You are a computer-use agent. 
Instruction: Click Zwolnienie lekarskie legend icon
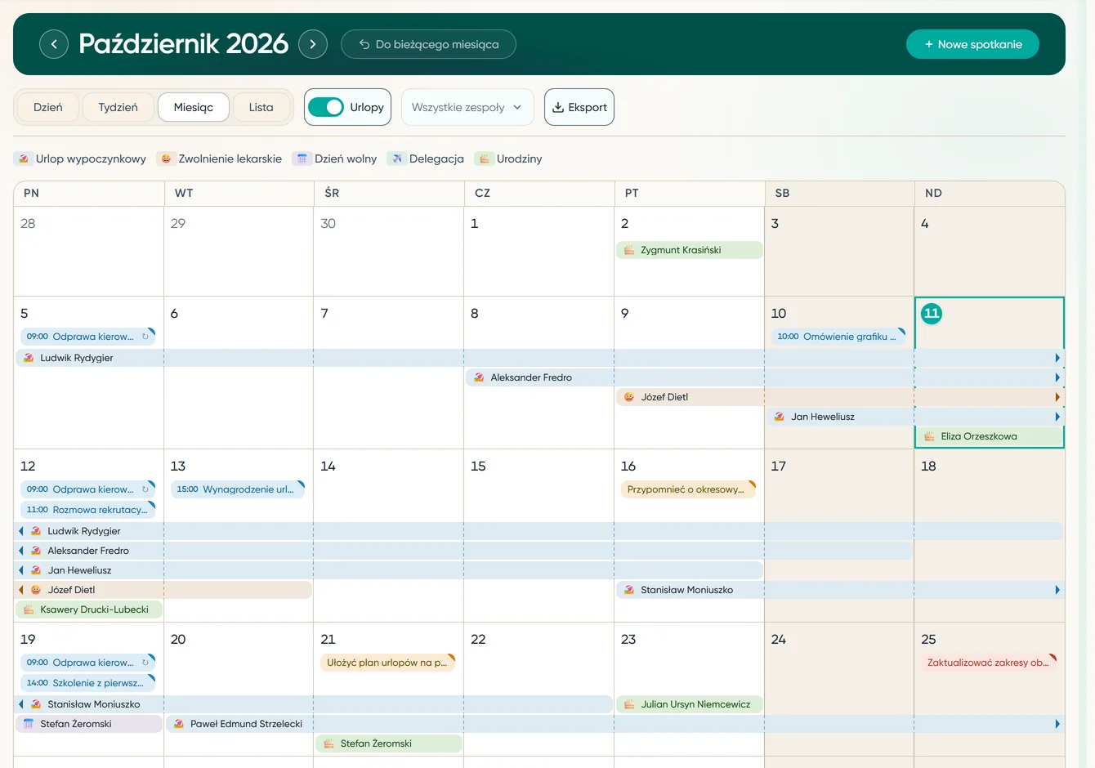click(x=166, y=159)
